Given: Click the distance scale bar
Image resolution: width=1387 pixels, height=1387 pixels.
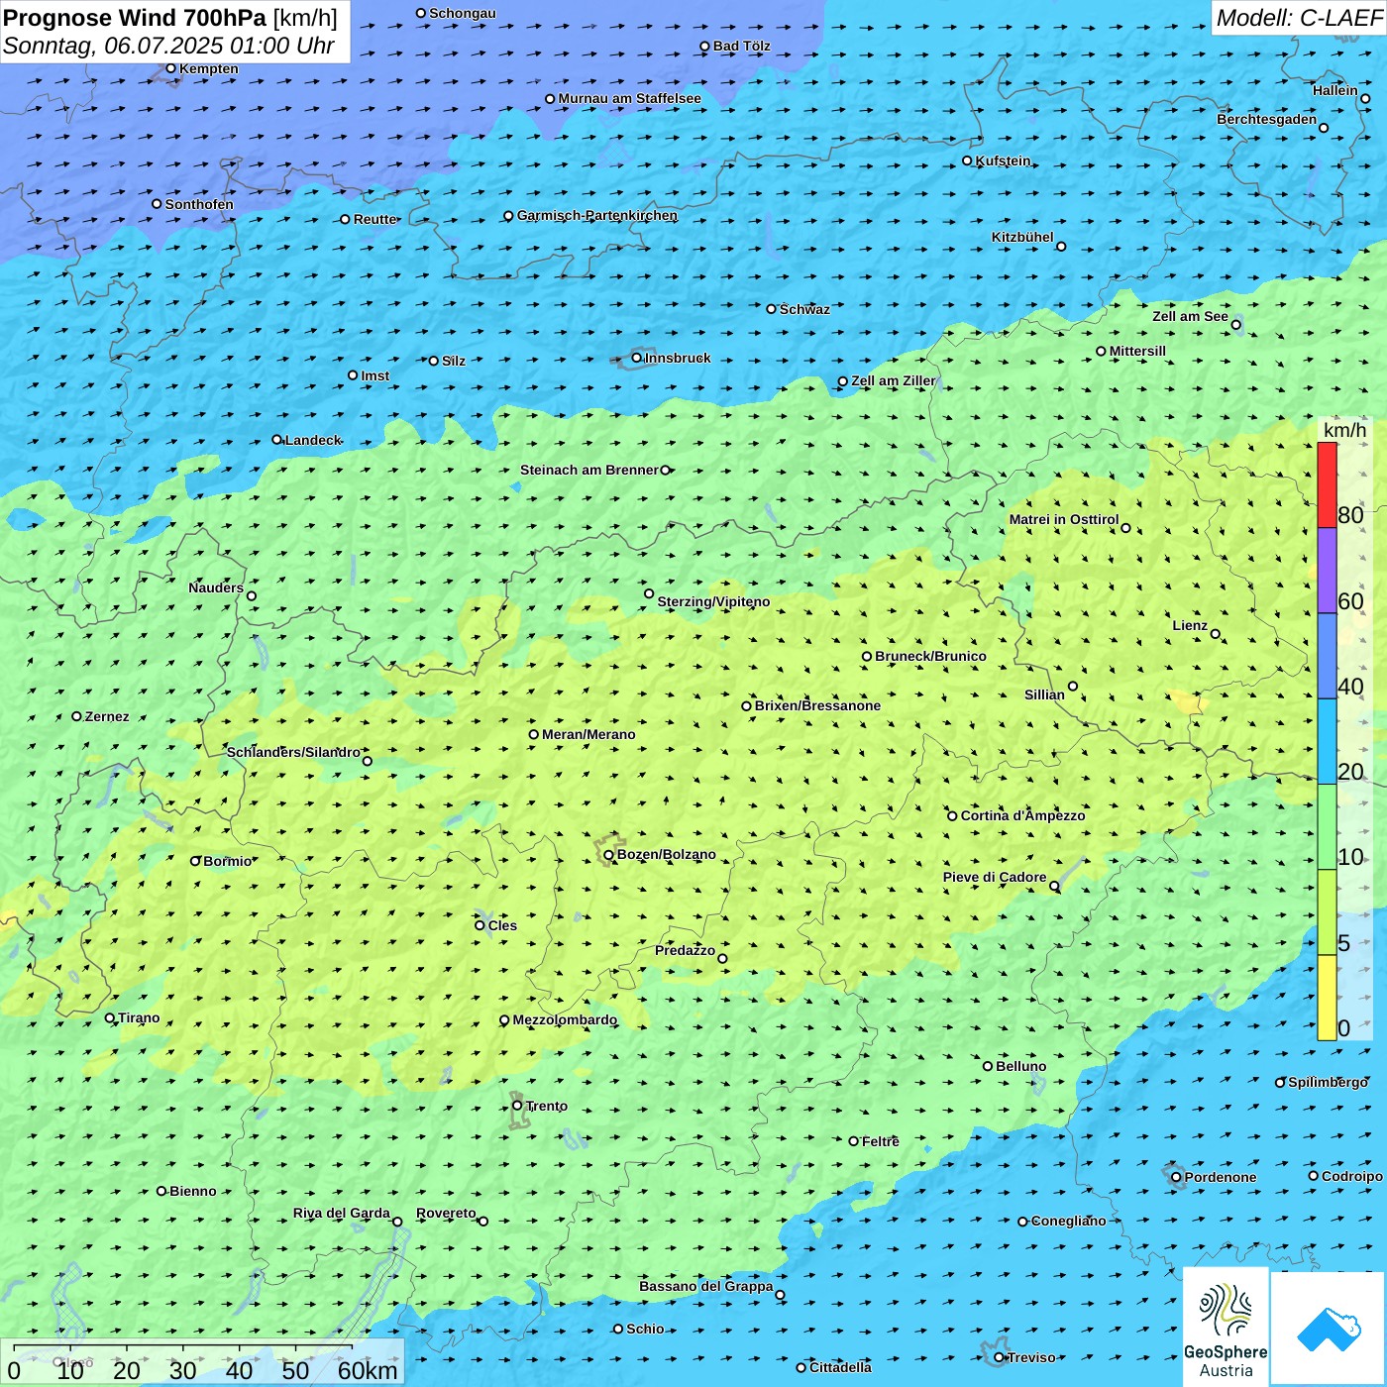Looking at the screenshot, I should [183, 1348].
